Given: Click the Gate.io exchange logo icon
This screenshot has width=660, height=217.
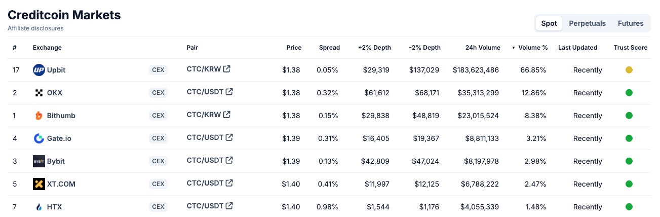Looking at the screenshot, I should [39, 138].
